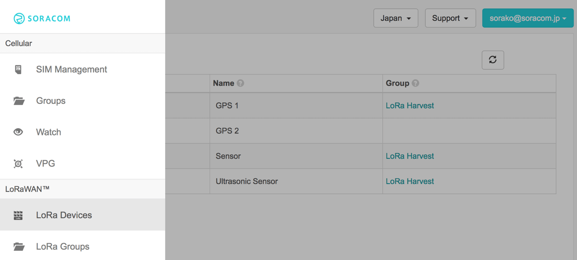Click the SORACOM logo
The height and width of the screenshot is (260, 577).
42,18
